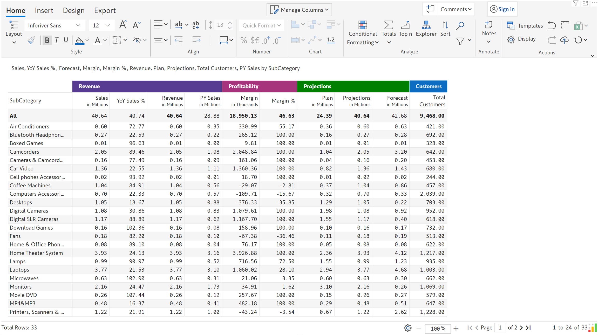This screenshot has width=598, height=335.
Task: Toggle italic formatting
Action: [56, 40]
